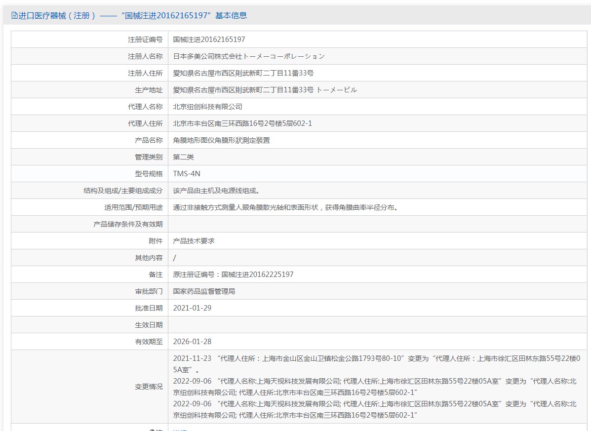Select the approval date 2021-01-29
Viewport: 591px width, 431px height.
coord(192,308)
